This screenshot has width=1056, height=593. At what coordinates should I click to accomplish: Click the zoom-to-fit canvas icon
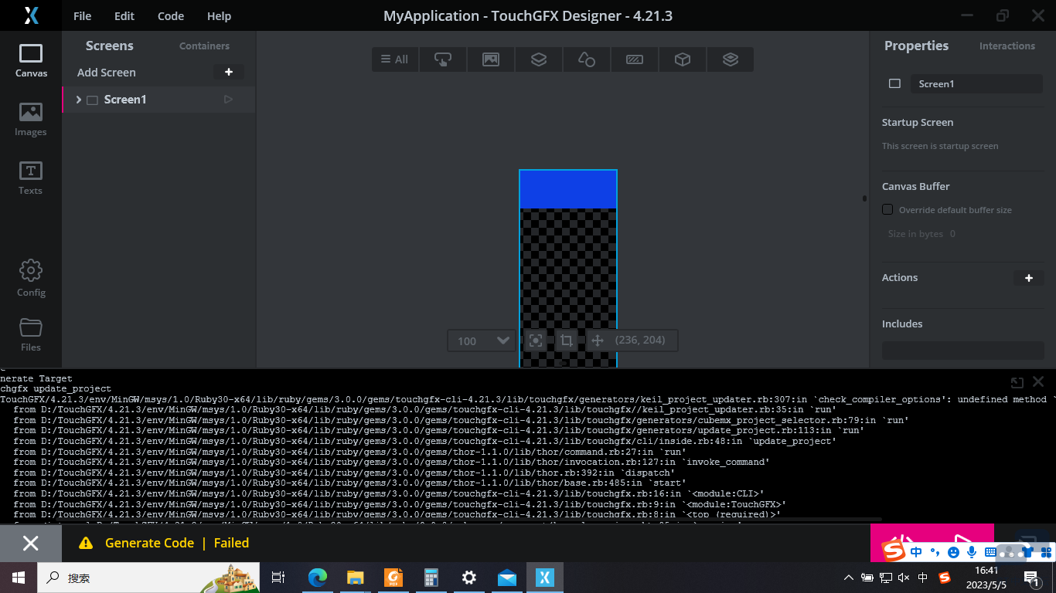(x=536, y=341)
